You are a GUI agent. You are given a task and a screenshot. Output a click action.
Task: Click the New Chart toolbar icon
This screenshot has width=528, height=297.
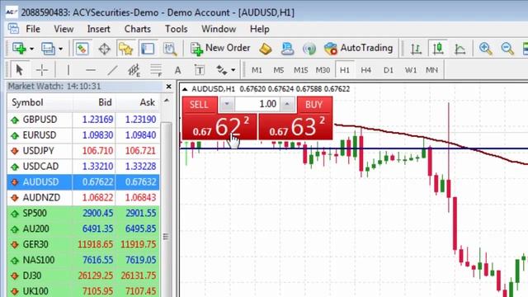[x=19, y=49]
